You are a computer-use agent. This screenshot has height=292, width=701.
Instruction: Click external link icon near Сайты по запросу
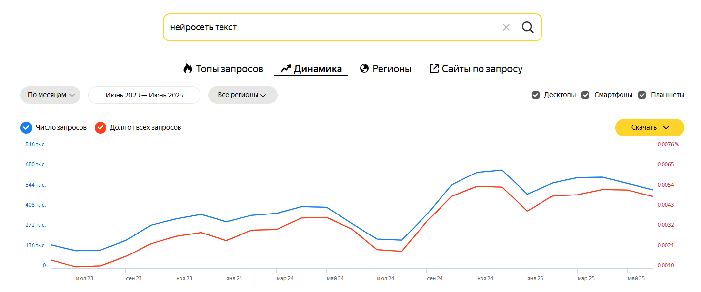coord(434,69)
